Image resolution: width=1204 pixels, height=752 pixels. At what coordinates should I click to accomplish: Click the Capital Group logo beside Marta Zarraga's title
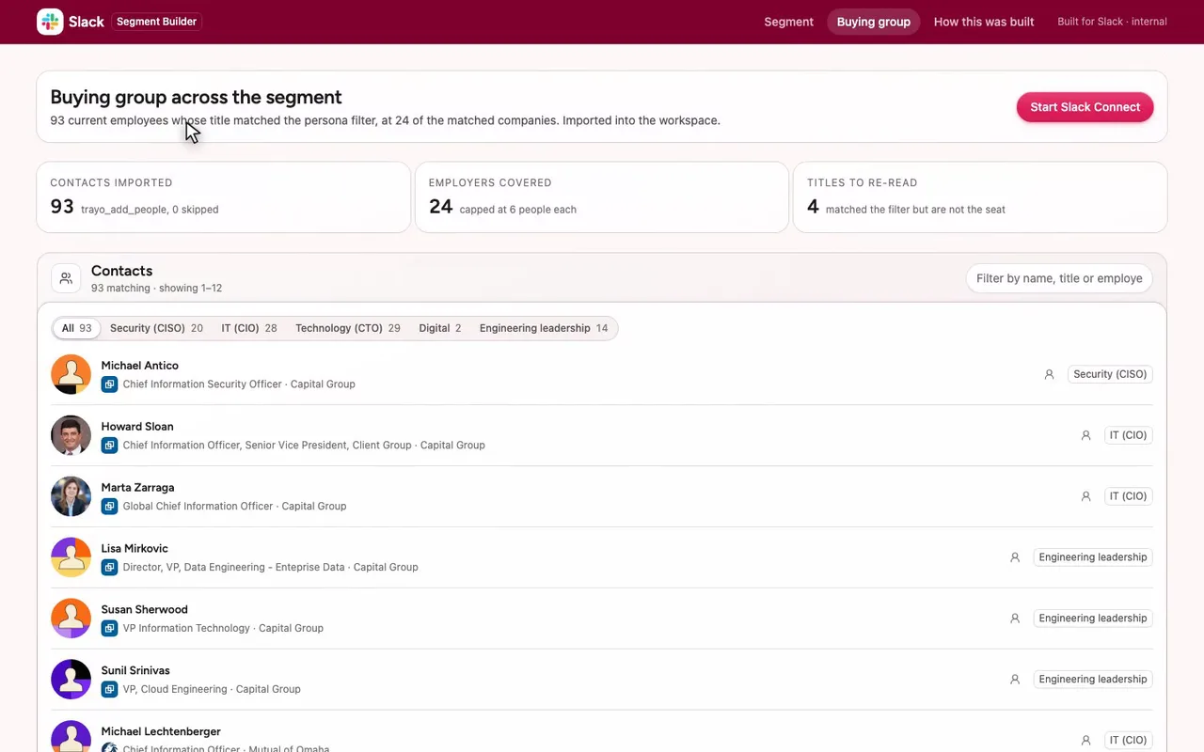click(x=109, y=507)
